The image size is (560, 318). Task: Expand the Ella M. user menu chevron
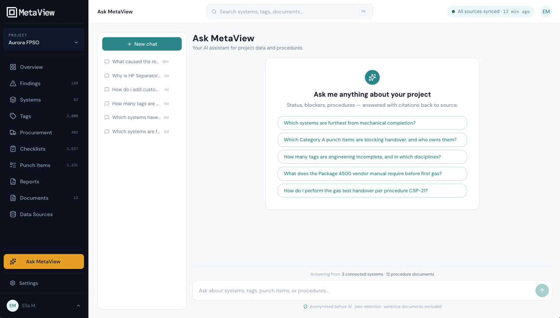click(78, 306)
